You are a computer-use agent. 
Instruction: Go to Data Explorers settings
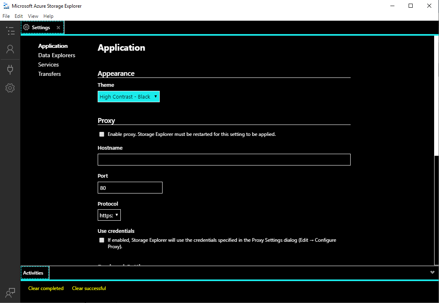click(57, 56)
